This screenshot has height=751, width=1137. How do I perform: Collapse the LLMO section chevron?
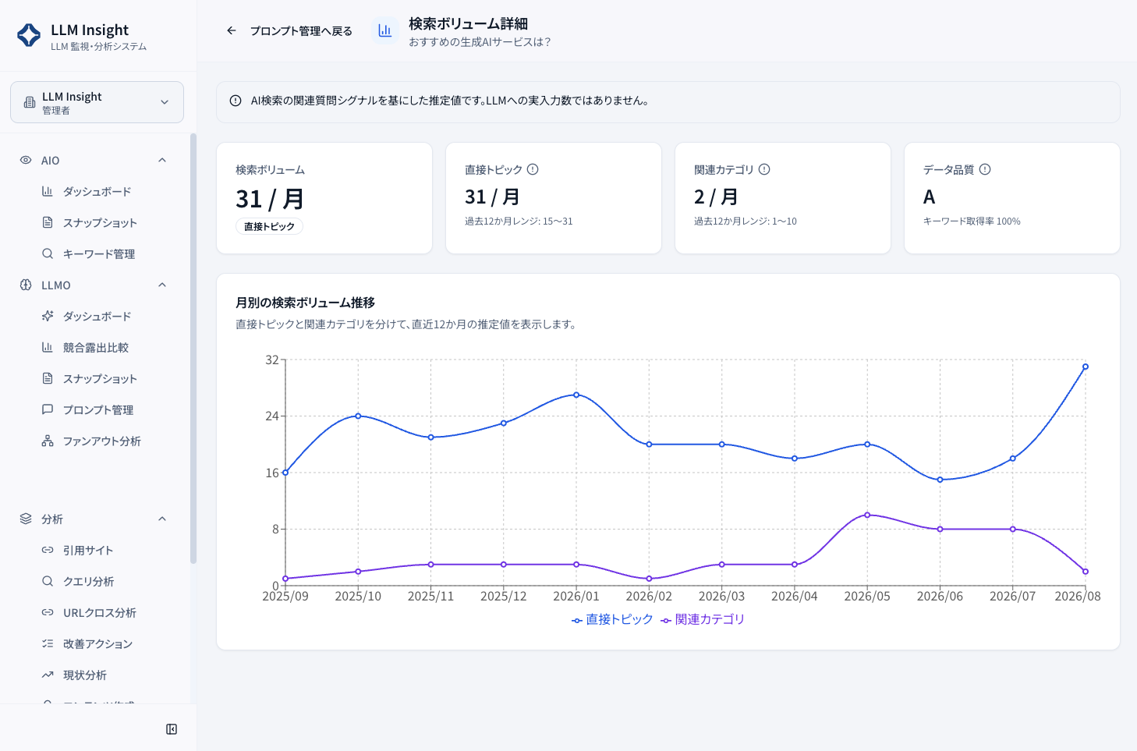[162, 285]
